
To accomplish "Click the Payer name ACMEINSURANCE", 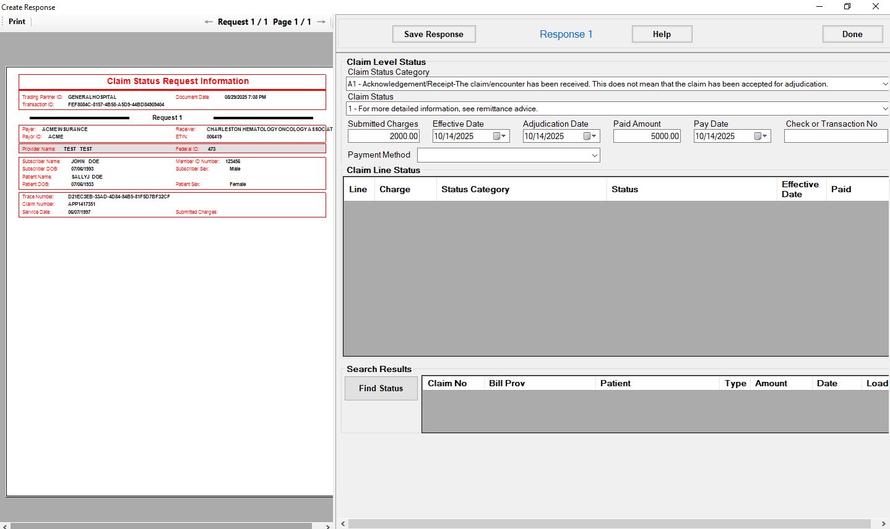I will tap(65, 129).
